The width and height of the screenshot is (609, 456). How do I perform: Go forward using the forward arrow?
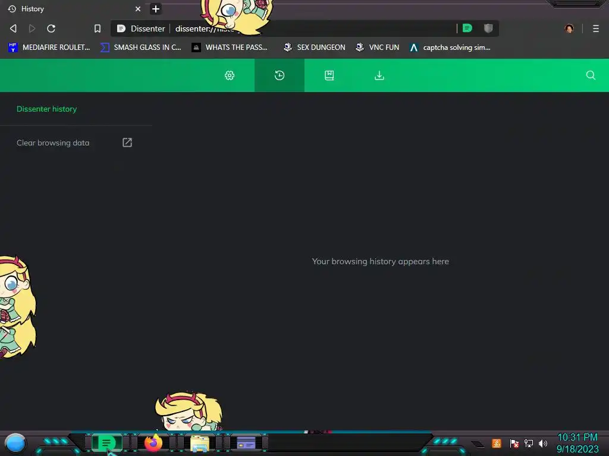[32, 28]
